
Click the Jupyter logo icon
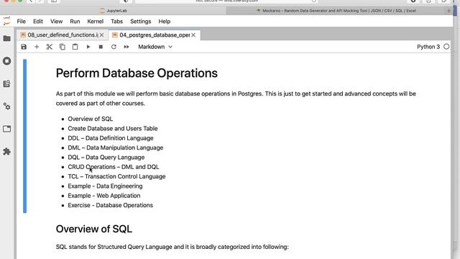(x=6, y=21)
